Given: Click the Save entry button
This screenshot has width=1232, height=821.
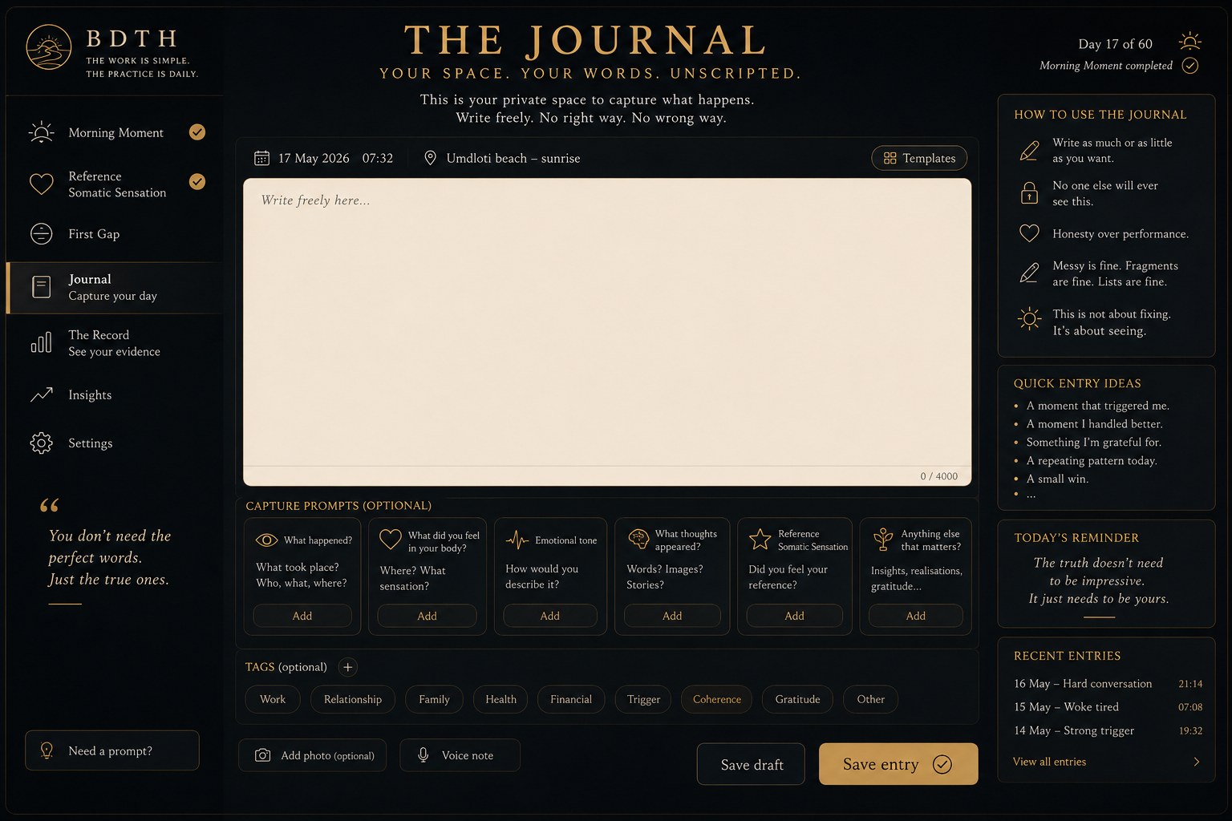Looking at the screenshot, I should click(898, 764).
